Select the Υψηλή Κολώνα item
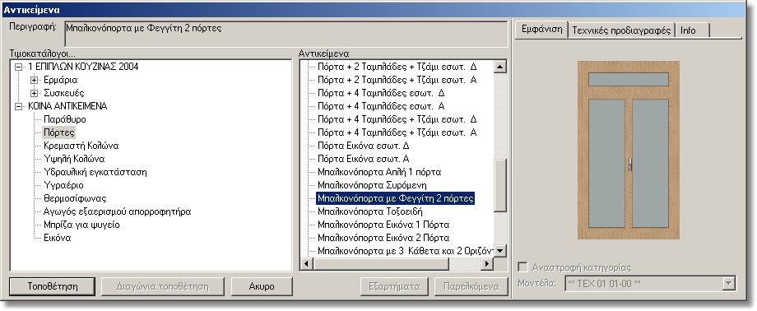The height and width of the screenshot is (311, 757). coord(73,159)
